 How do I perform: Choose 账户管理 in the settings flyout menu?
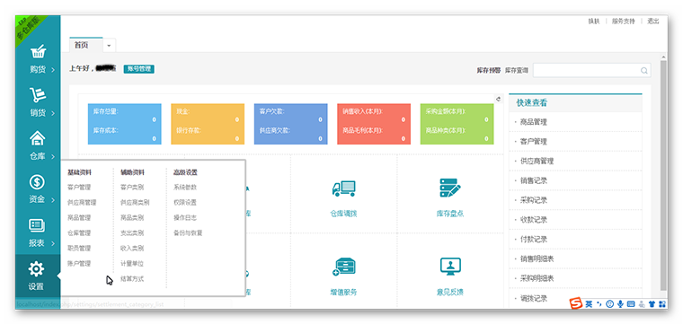point(79,264)
